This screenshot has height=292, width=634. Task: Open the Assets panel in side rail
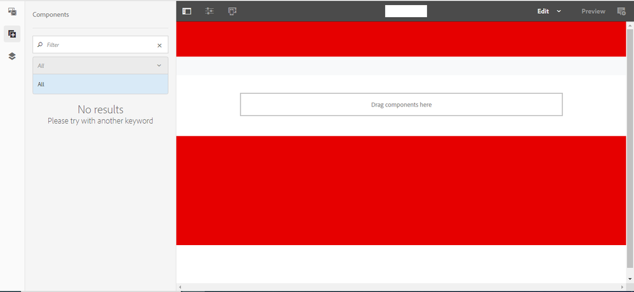[12, 12]
